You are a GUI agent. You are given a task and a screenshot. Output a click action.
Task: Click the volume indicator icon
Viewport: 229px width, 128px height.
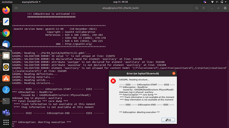(217, 2)
